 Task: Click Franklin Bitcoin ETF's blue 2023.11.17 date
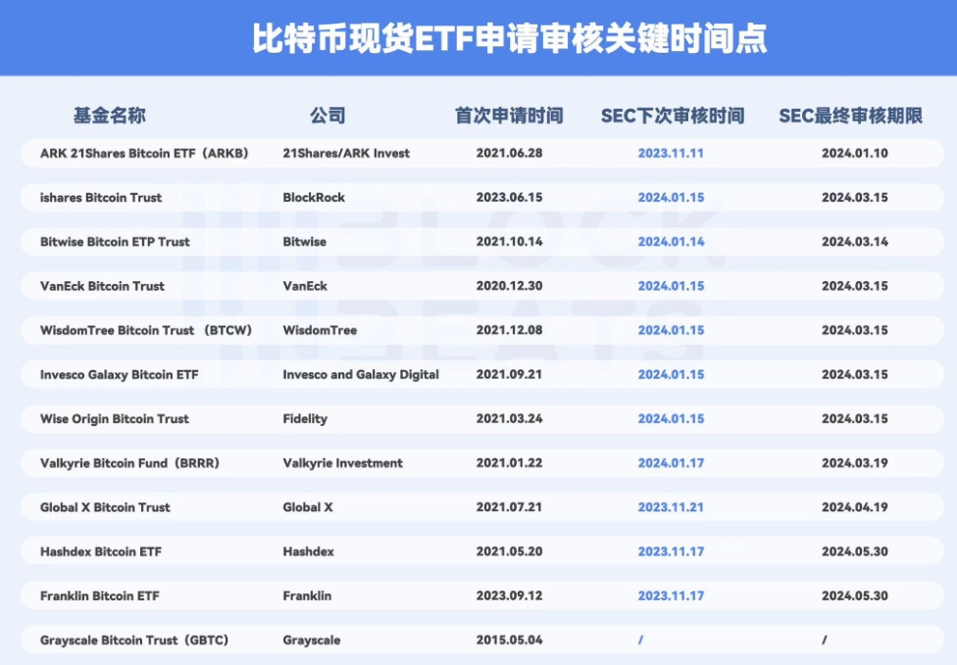(x=672, y=595)
